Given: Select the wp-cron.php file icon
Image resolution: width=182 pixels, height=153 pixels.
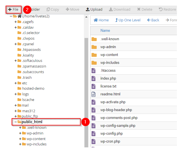Looking at the screenshot, I should [94, 141].
